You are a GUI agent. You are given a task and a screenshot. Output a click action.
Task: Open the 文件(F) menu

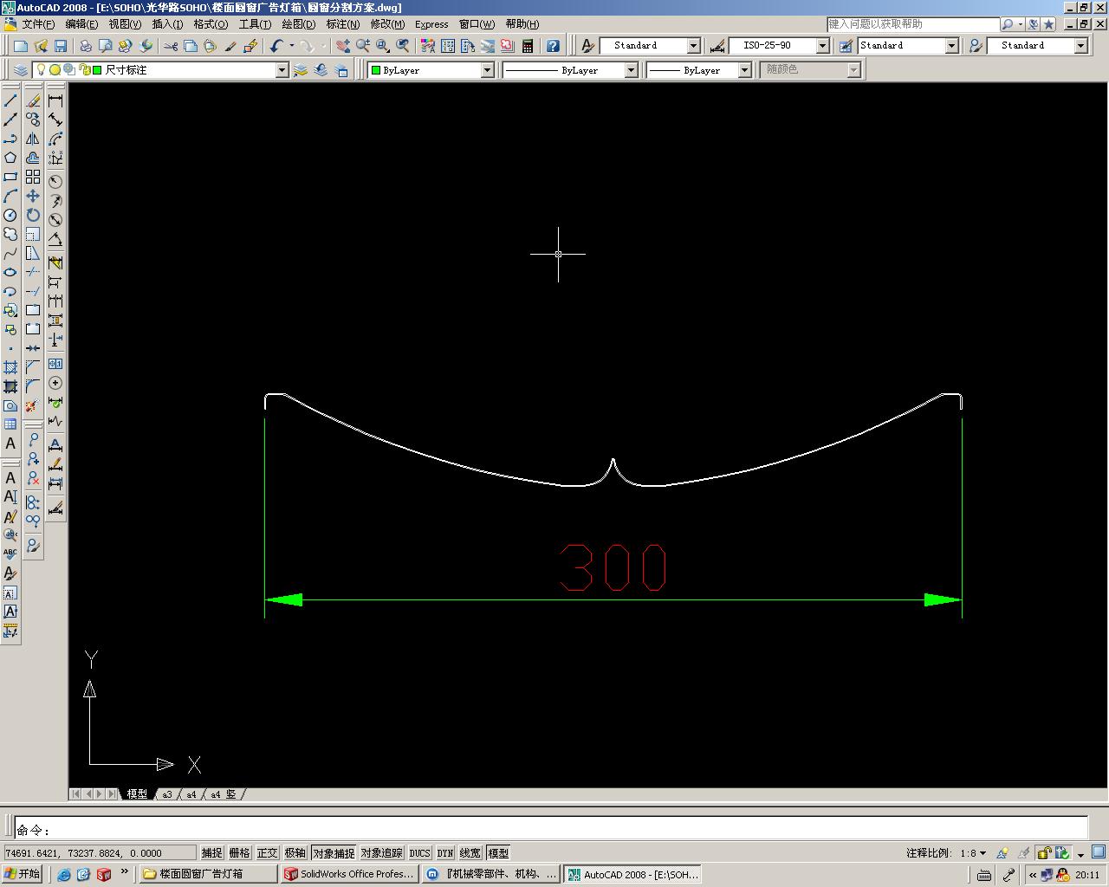[37, 24]
